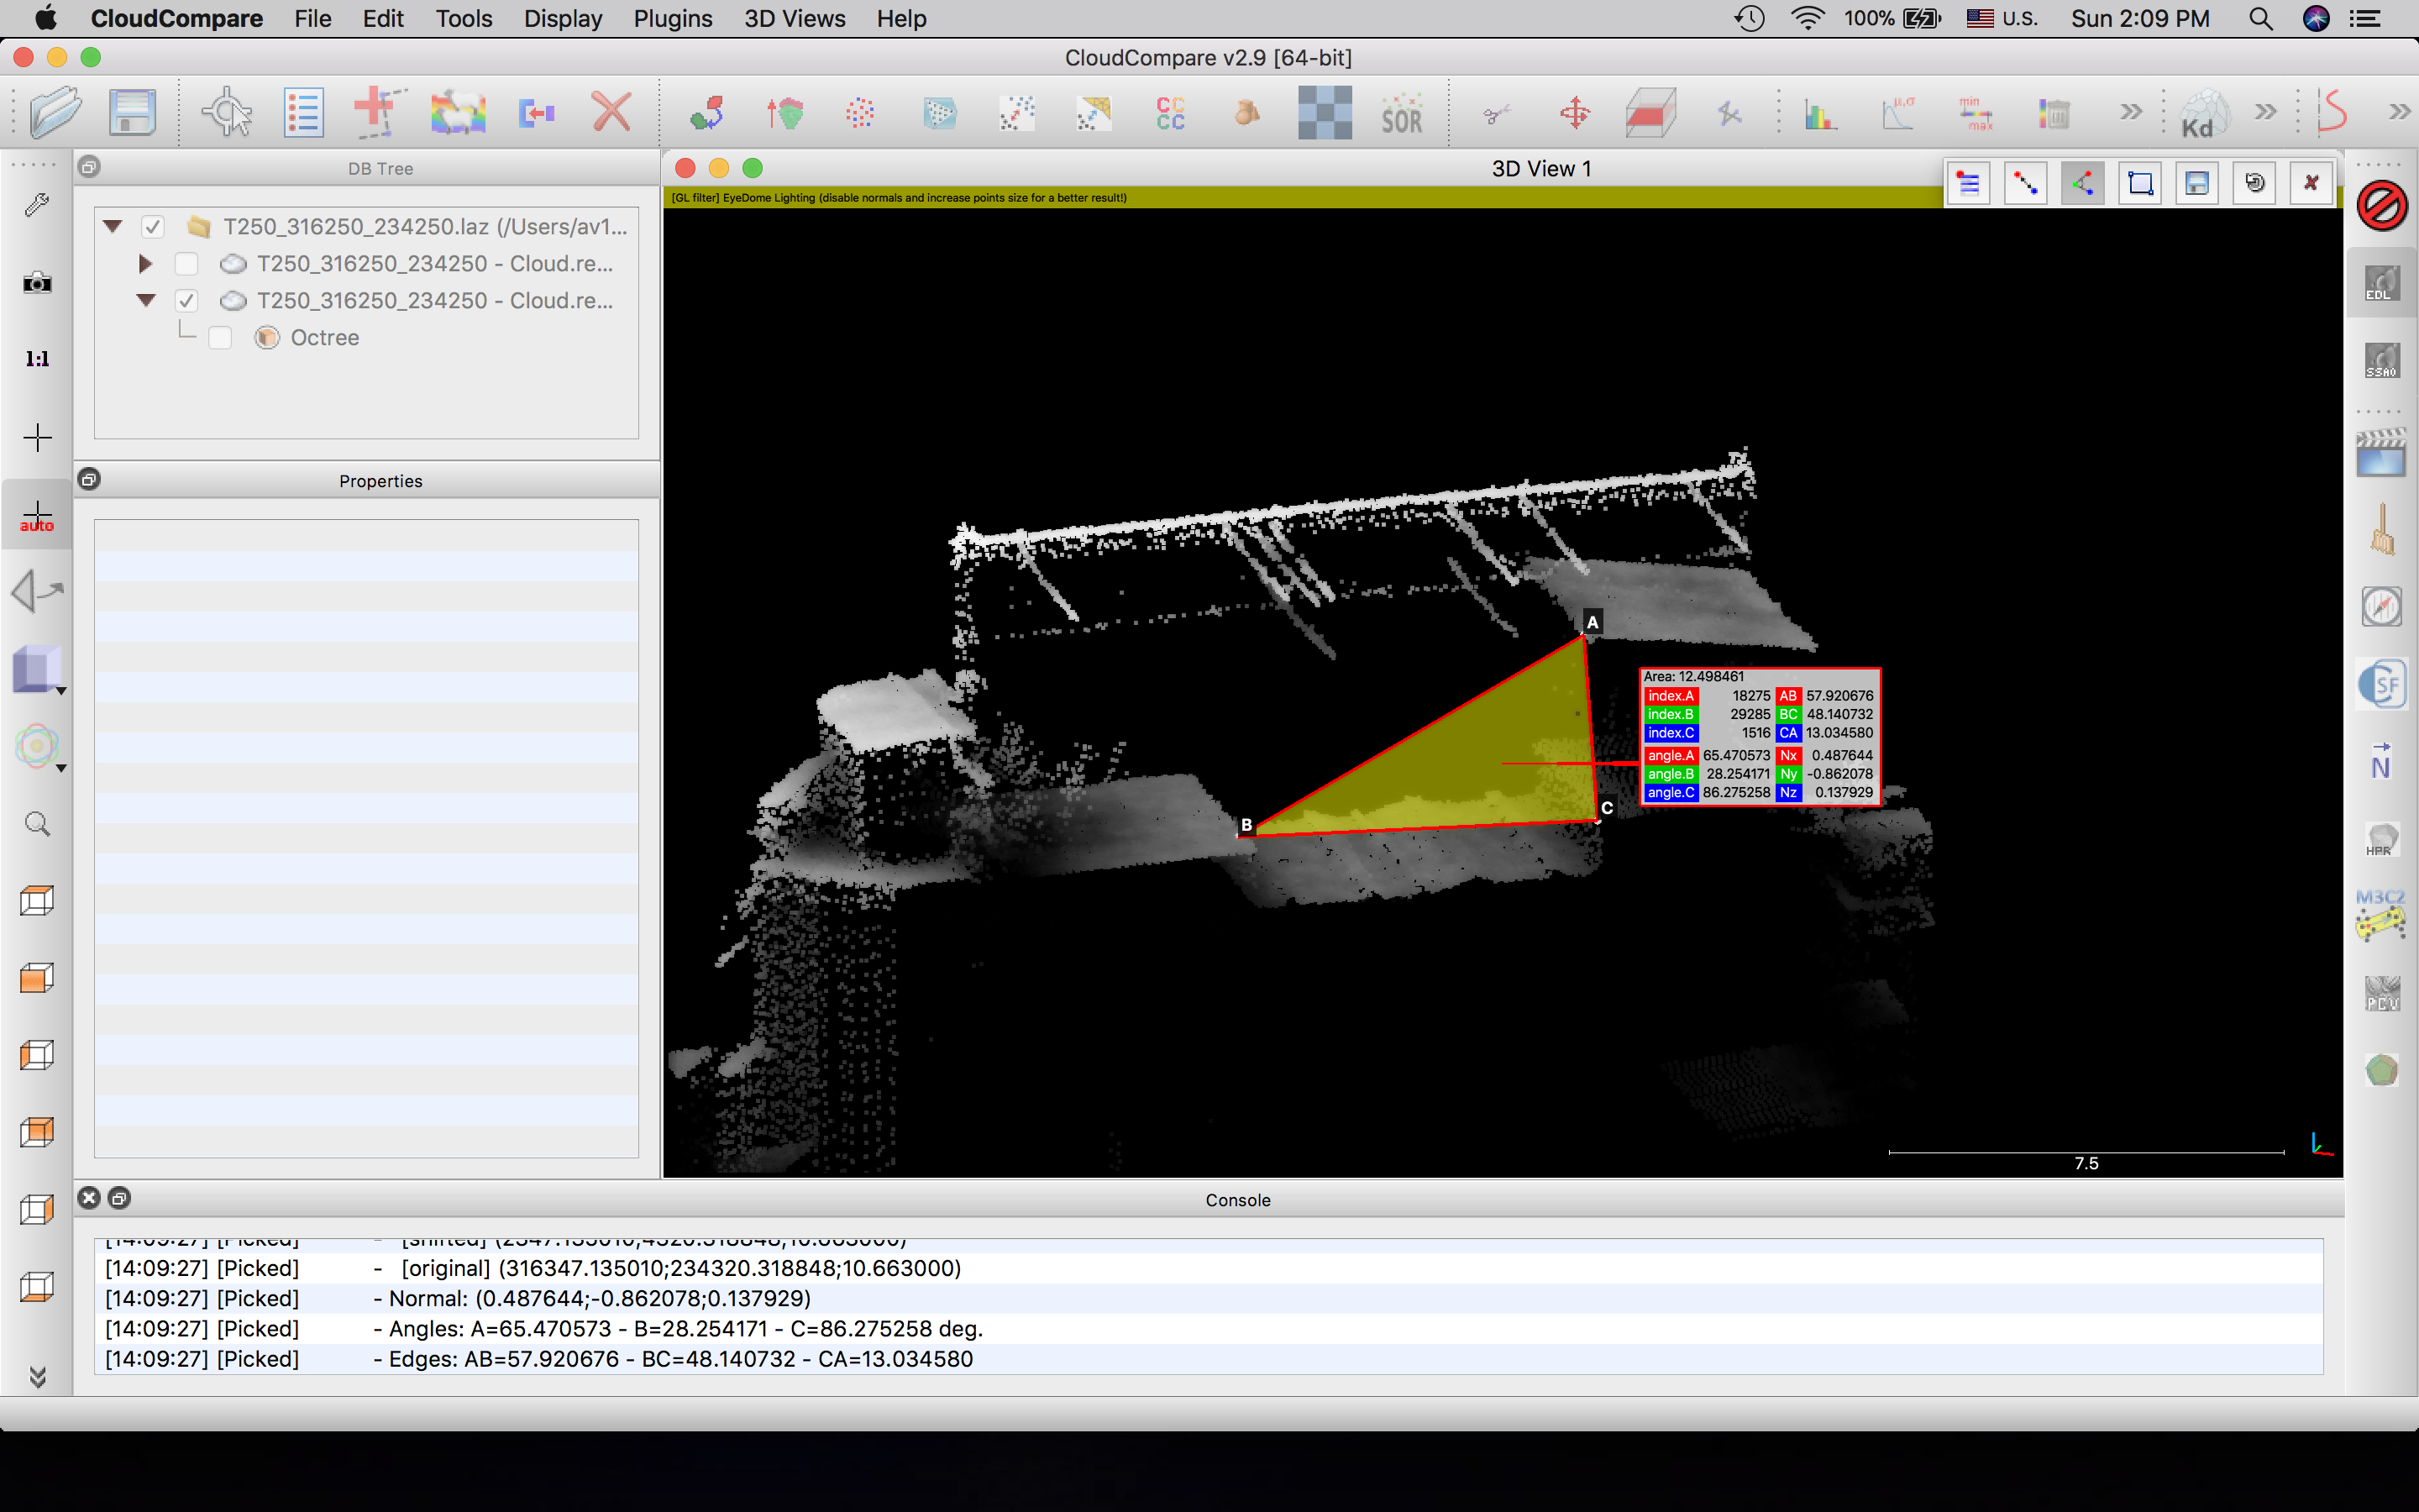This screenshot has width=2419, height=1512.
Task: Open macOS Spotlight search
Action: point(2260,18)
